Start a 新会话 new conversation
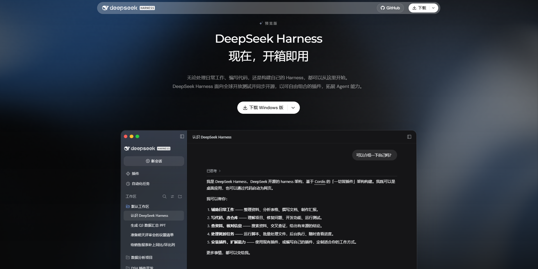The height and width of the screenshot is (269, 538). [154, 161]
